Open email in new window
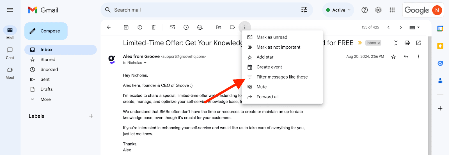This screenshot has height=155, width=449. (x=418, y=43)
